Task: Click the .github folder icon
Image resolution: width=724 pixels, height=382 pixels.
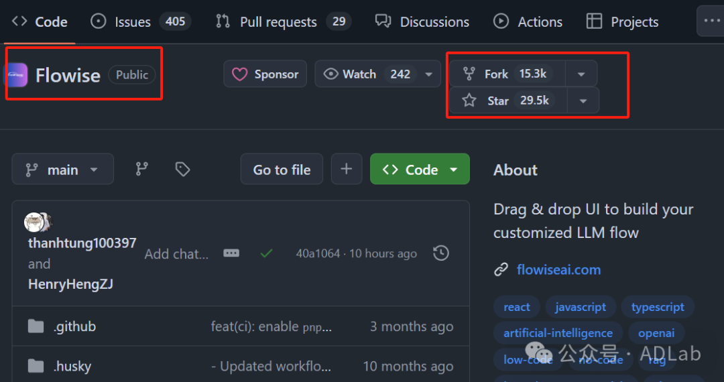Action: click(x=36, y=326)
